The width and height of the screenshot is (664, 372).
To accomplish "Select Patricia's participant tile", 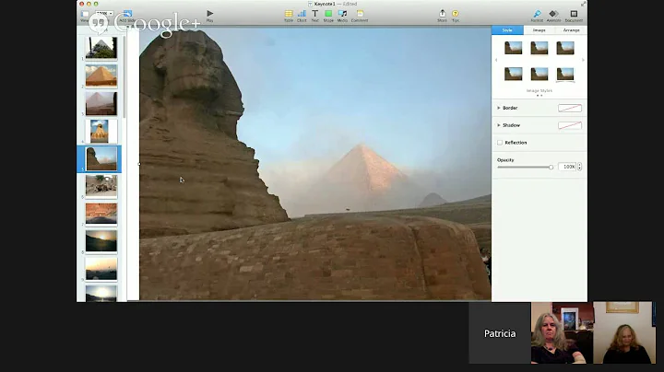I will tap(500, 333).
